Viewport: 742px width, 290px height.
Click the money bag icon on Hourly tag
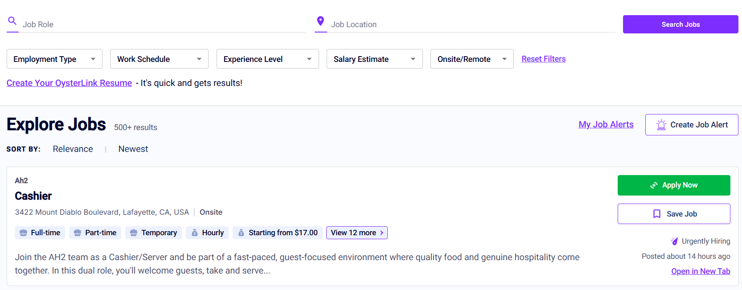(x=195, y=233)
